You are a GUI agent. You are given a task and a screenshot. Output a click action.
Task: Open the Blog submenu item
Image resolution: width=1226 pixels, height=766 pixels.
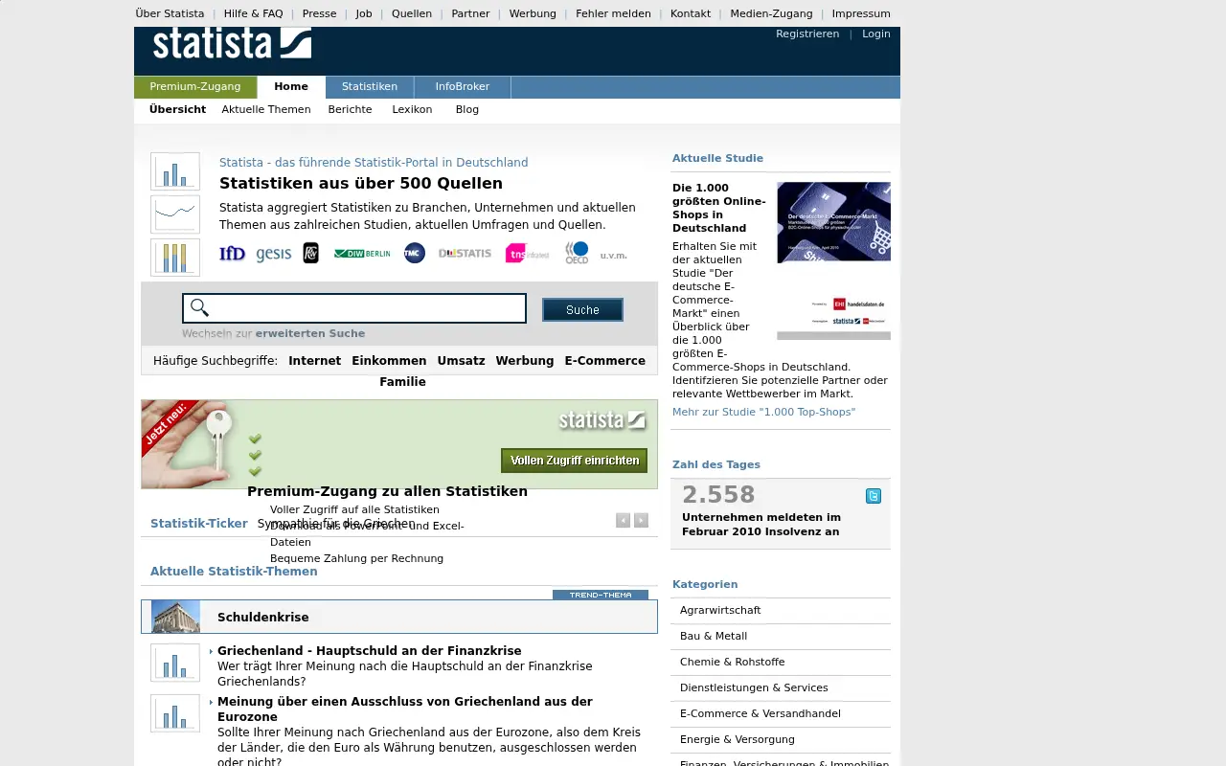click(x=467, y=109)
